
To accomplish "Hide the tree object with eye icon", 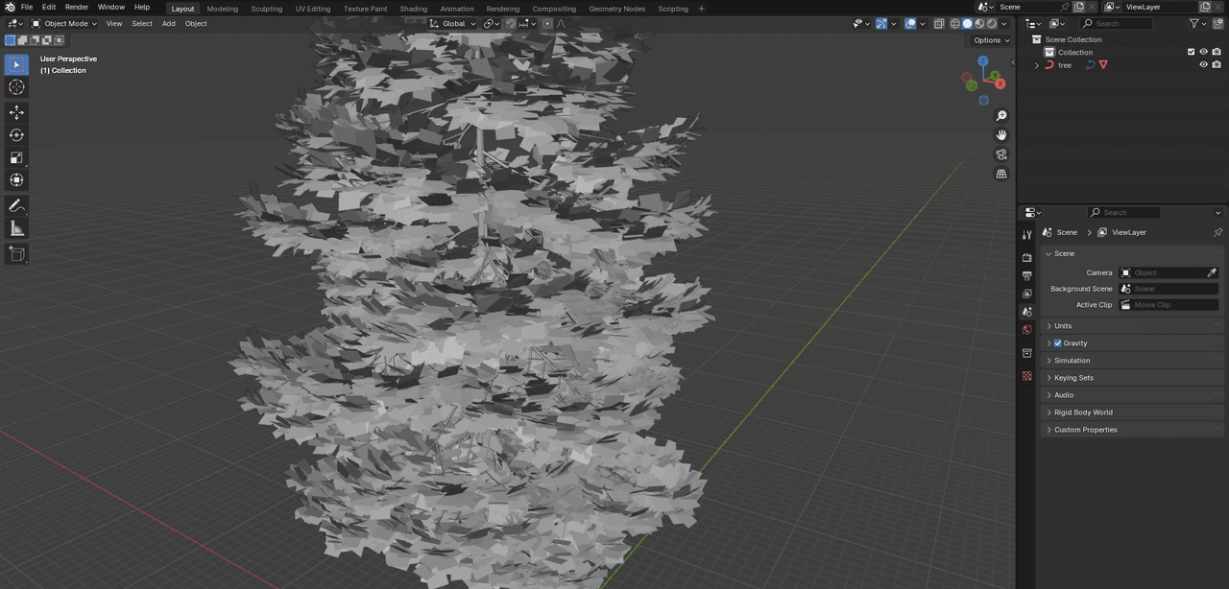I will click(1203, 65).
